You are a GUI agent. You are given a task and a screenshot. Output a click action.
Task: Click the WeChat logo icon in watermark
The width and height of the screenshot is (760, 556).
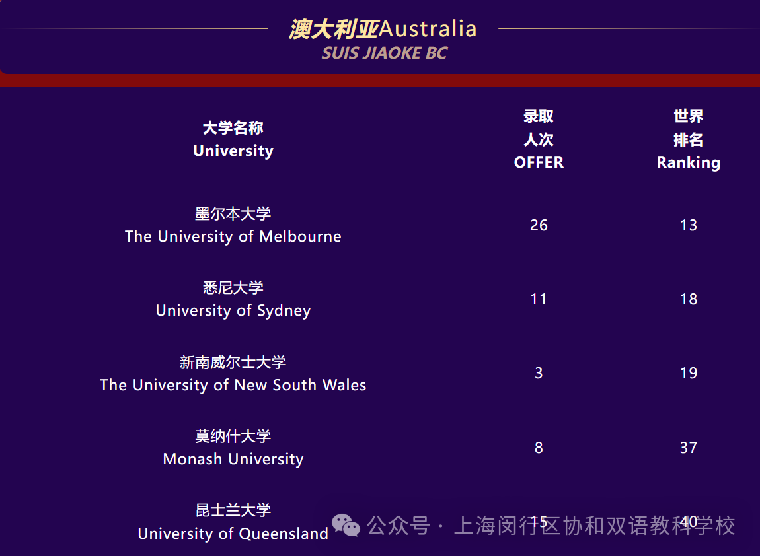coord(346,525)
